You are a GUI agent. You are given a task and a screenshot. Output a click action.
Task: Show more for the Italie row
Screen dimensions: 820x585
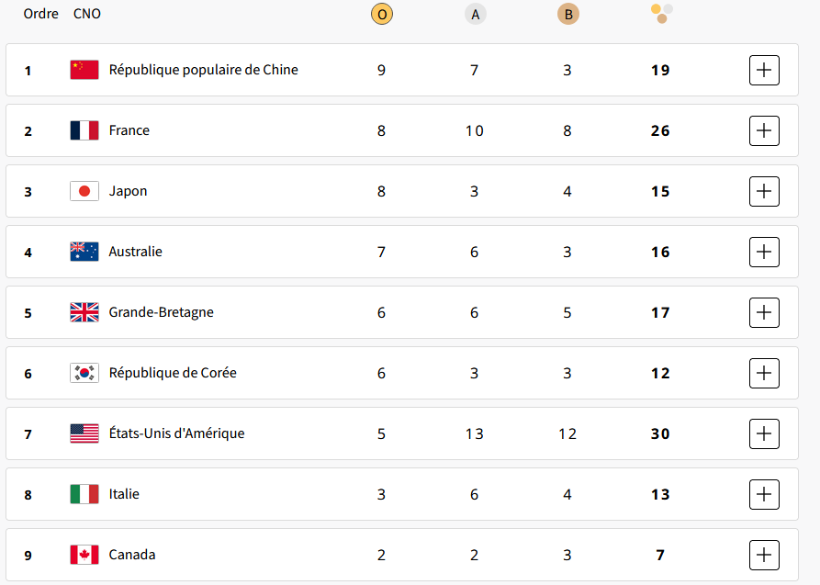764,494
